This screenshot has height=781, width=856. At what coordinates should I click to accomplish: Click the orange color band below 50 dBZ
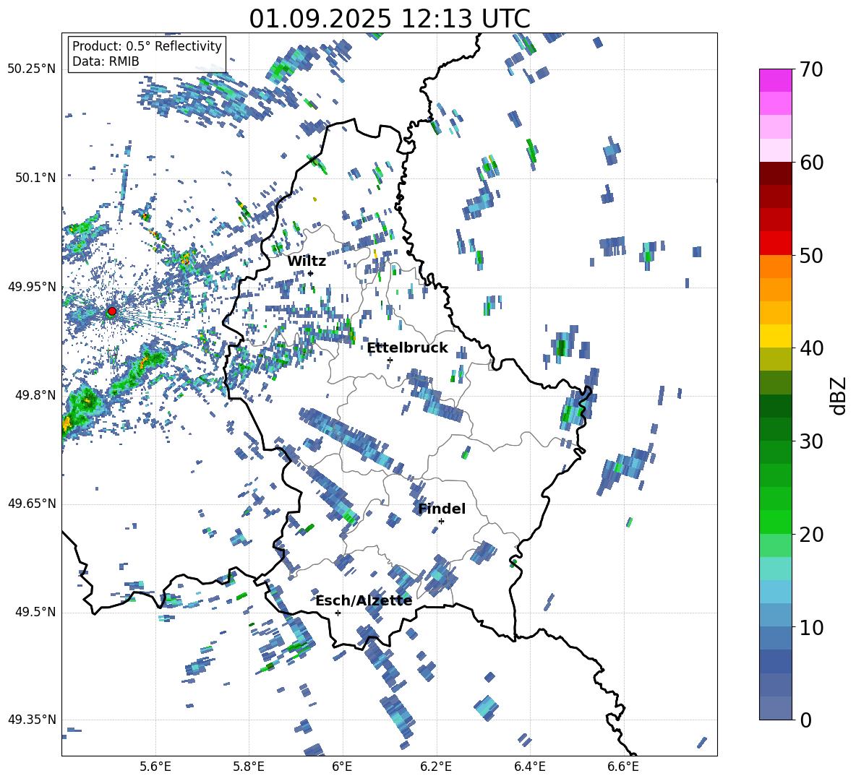(x=775, y=266)
